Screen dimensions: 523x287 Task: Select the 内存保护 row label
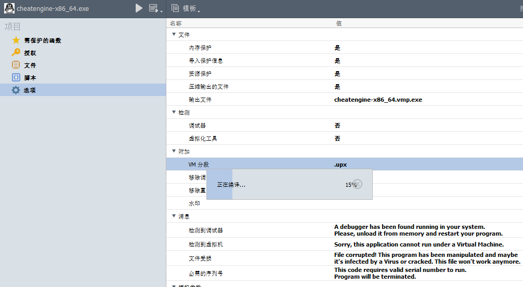[x=200, y=48]
